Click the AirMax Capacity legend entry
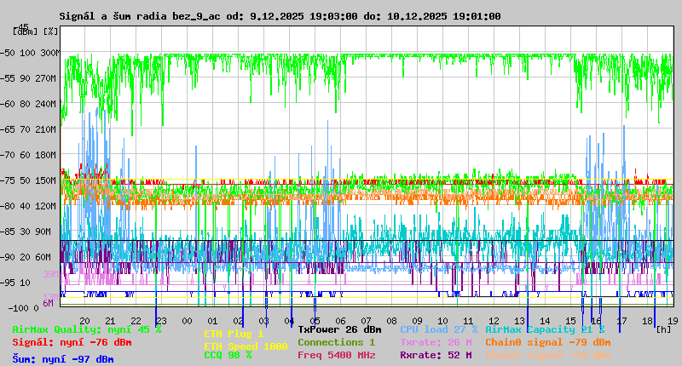Viewport: 682px width, 366px height. 545,329
